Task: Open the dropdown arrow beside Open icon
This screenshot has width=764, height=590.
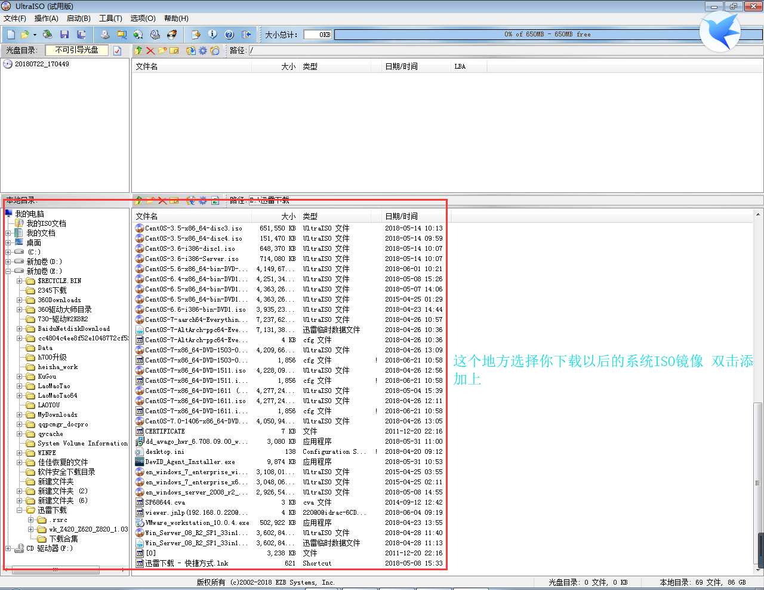Action: tap(35, 35)
